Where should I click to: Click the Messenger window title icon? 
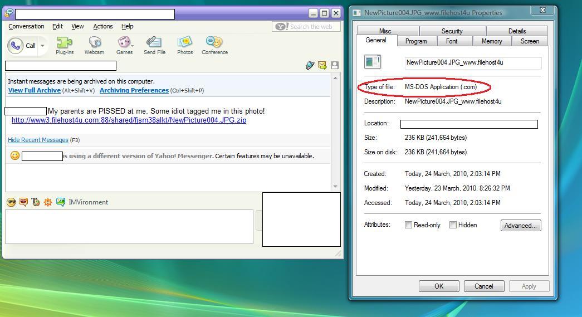click(8, 13)
